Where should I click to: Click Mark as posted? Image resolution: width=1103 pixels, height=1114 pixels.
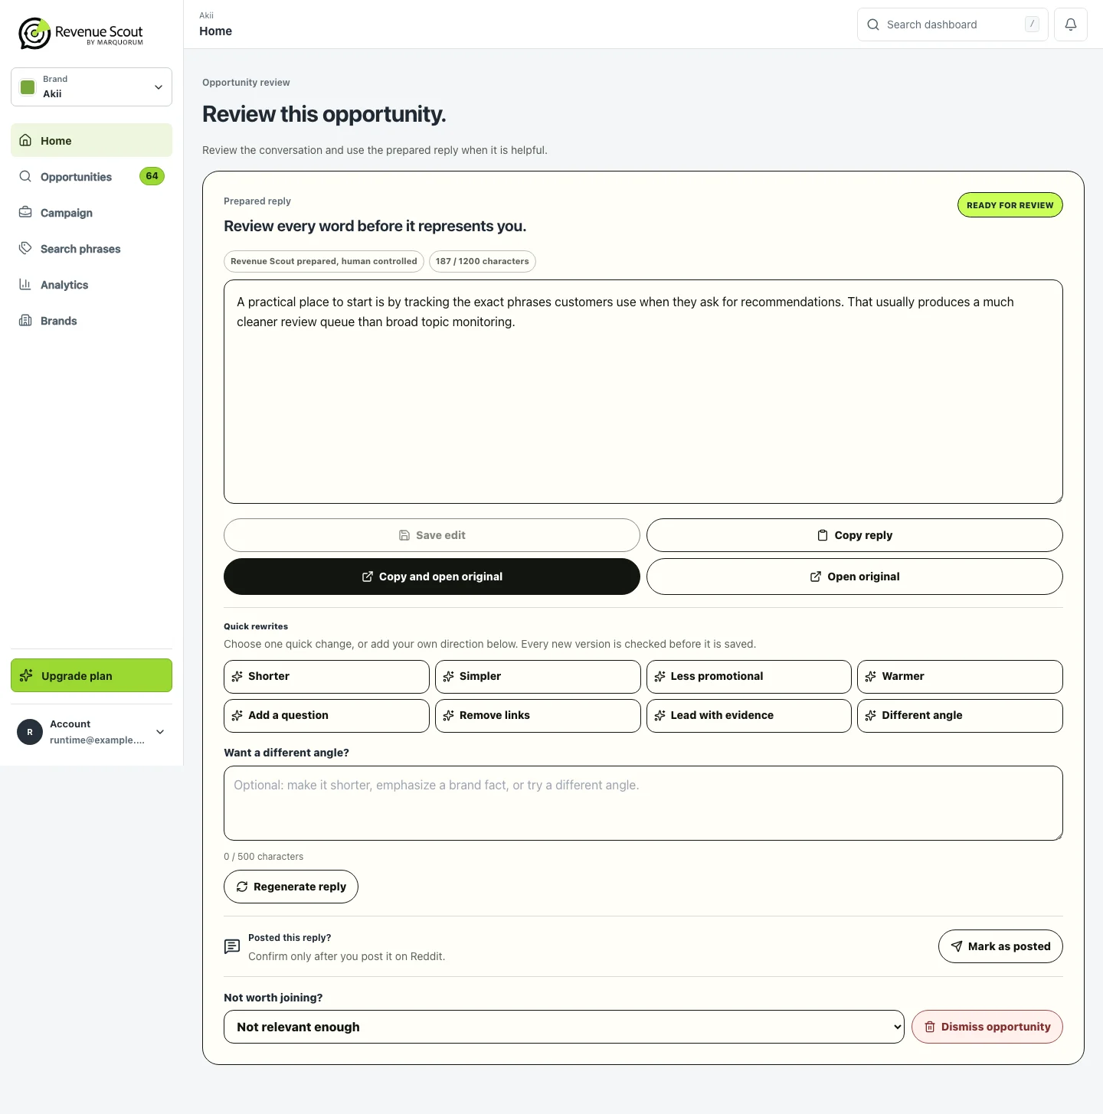1000,946
